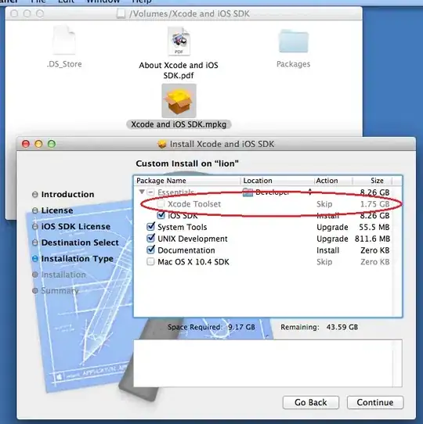Click the Introduction step in sidebar
This screenshot has width=423, height=424.
(x=67, y=195)
